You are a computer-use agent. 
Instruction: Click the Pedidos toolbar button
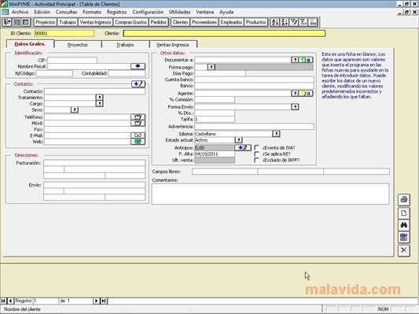[x=159, y=22]
